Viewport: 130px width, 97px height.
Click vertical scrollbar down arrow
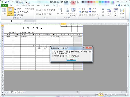tap(128, 90)
